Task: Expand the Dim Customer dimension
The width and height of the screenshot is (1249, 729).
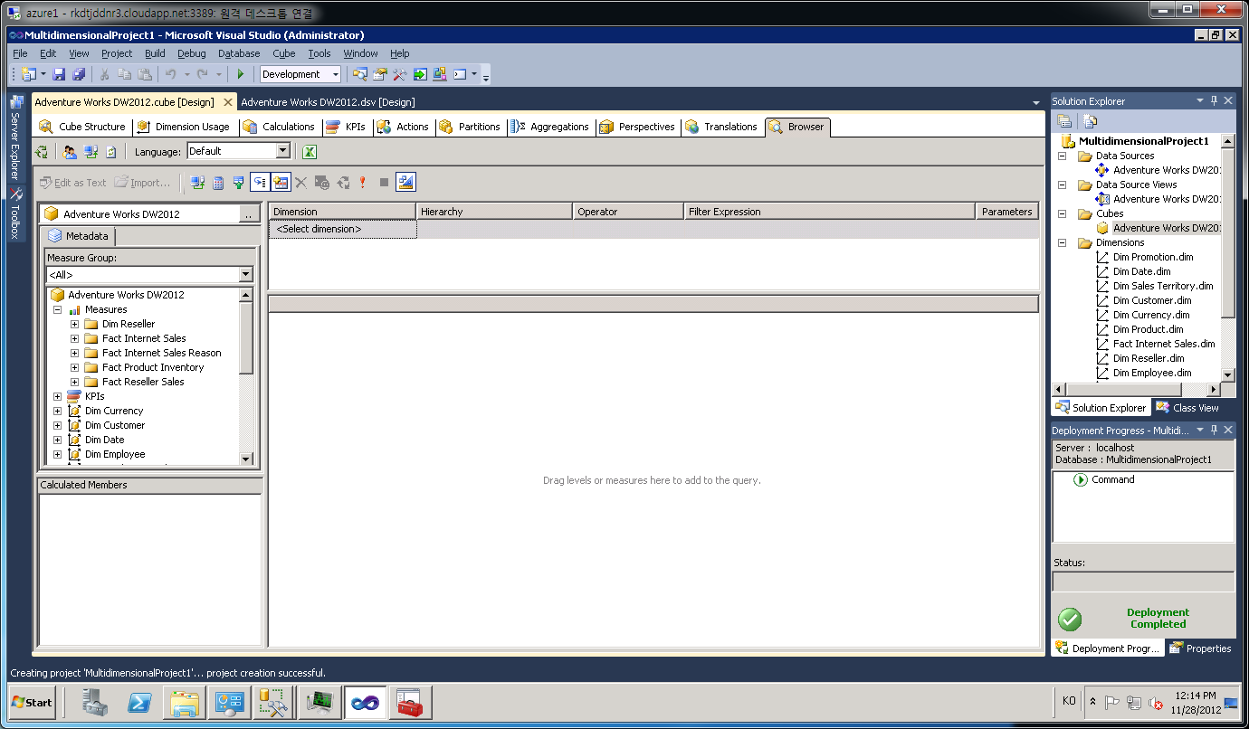Action: click(x=57, y=425)
